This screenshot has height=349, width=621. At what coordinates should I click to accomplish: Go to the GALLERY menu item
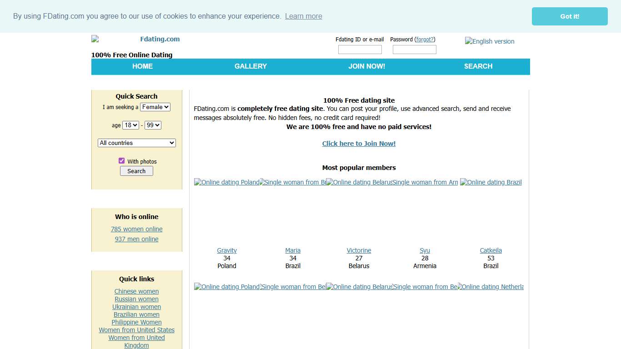pos(250,66)
